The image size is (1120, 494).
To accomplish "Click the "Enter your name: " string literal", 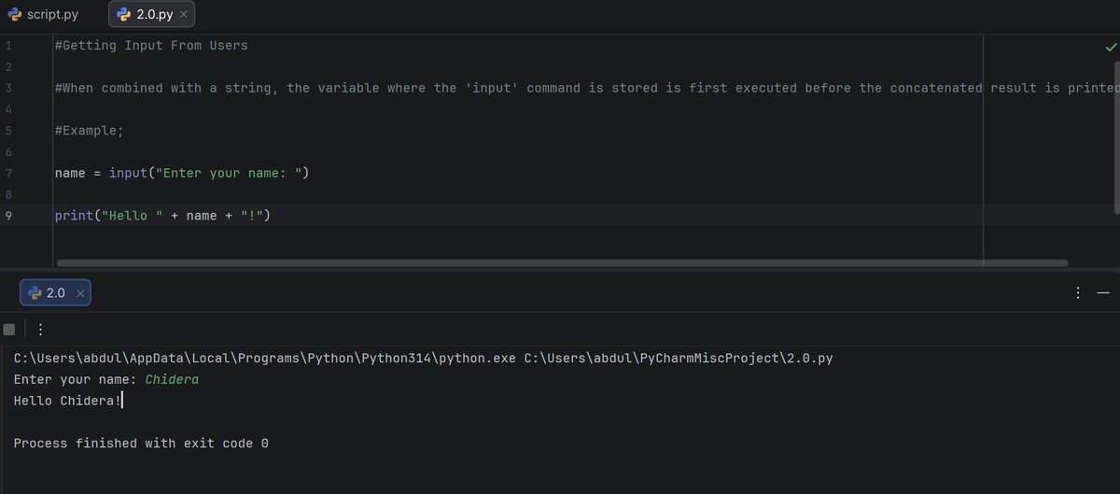I will pos(228,173).
